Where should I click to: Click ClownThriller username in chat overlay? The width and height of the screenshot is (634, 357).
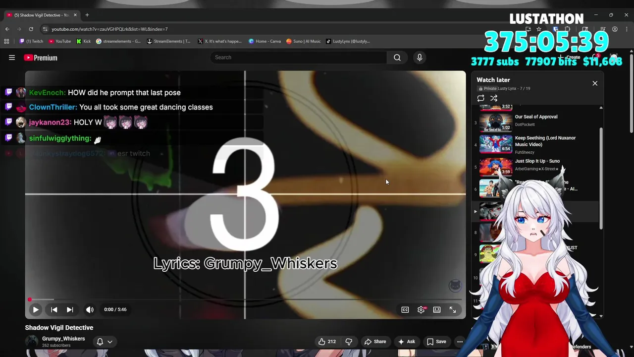point(53,107)
